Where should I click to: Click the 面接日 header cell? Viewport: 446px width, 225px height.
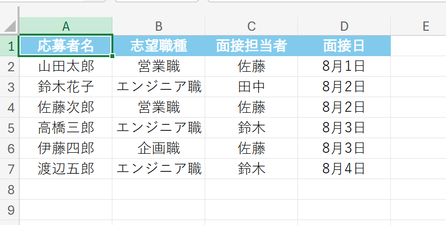[x=344, y=46]
